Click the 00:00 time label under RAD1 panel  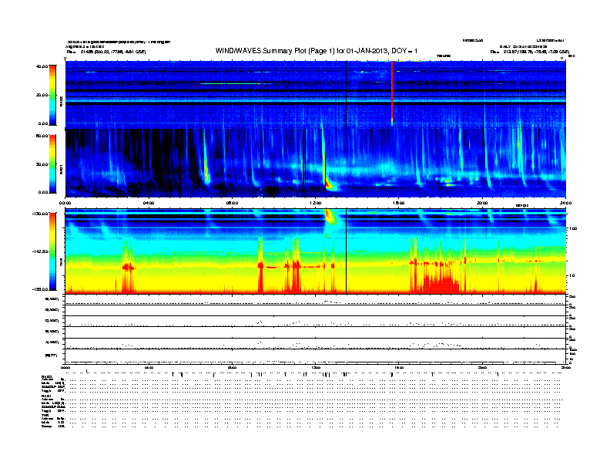click(65, 203)
